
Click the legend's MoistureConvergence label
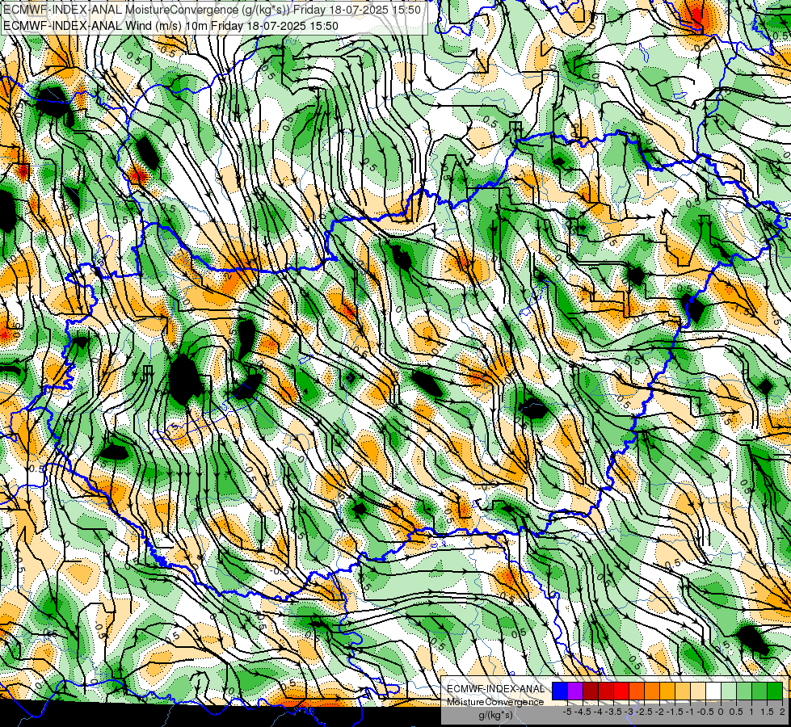pos(495,702)
